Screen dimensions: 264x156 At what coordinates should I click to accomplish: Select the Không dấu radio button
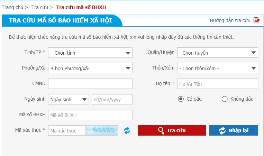coord(224,99)
